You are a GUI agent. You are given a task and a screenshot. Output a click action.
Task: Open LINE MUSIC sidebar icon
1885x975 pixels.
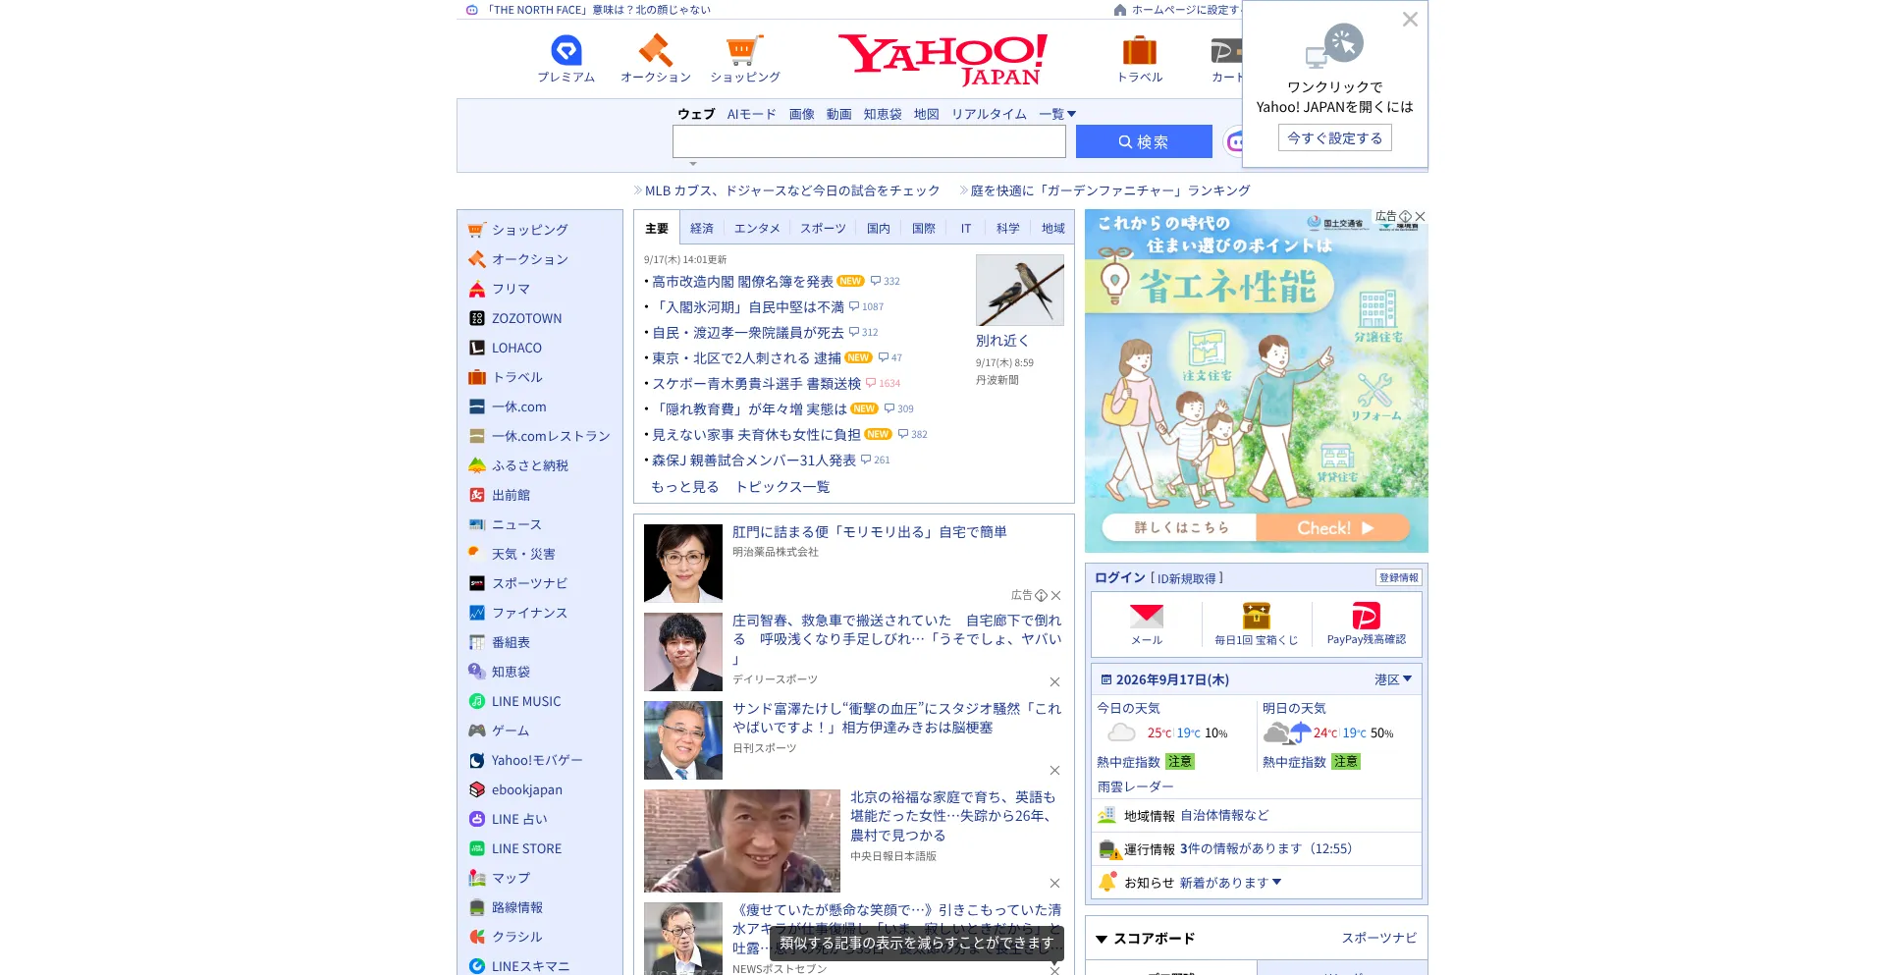pyautogui.click(x=477, y=701)
